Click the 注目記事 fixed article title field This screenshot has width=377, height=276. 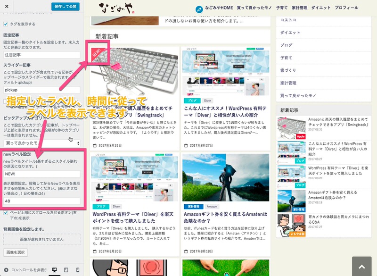click(x=42, y=55)
